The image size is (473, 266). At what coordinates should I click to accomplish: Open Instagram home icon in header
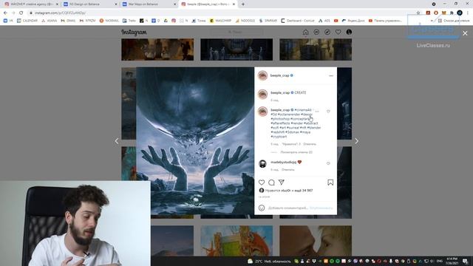click(305, 32)
